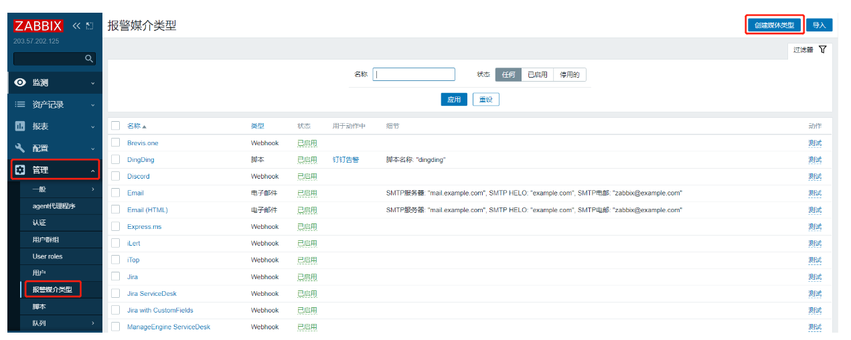Open 用户 in sidebar
The width and height of the screenshot is (851, 340).
[x=39, y=273]
